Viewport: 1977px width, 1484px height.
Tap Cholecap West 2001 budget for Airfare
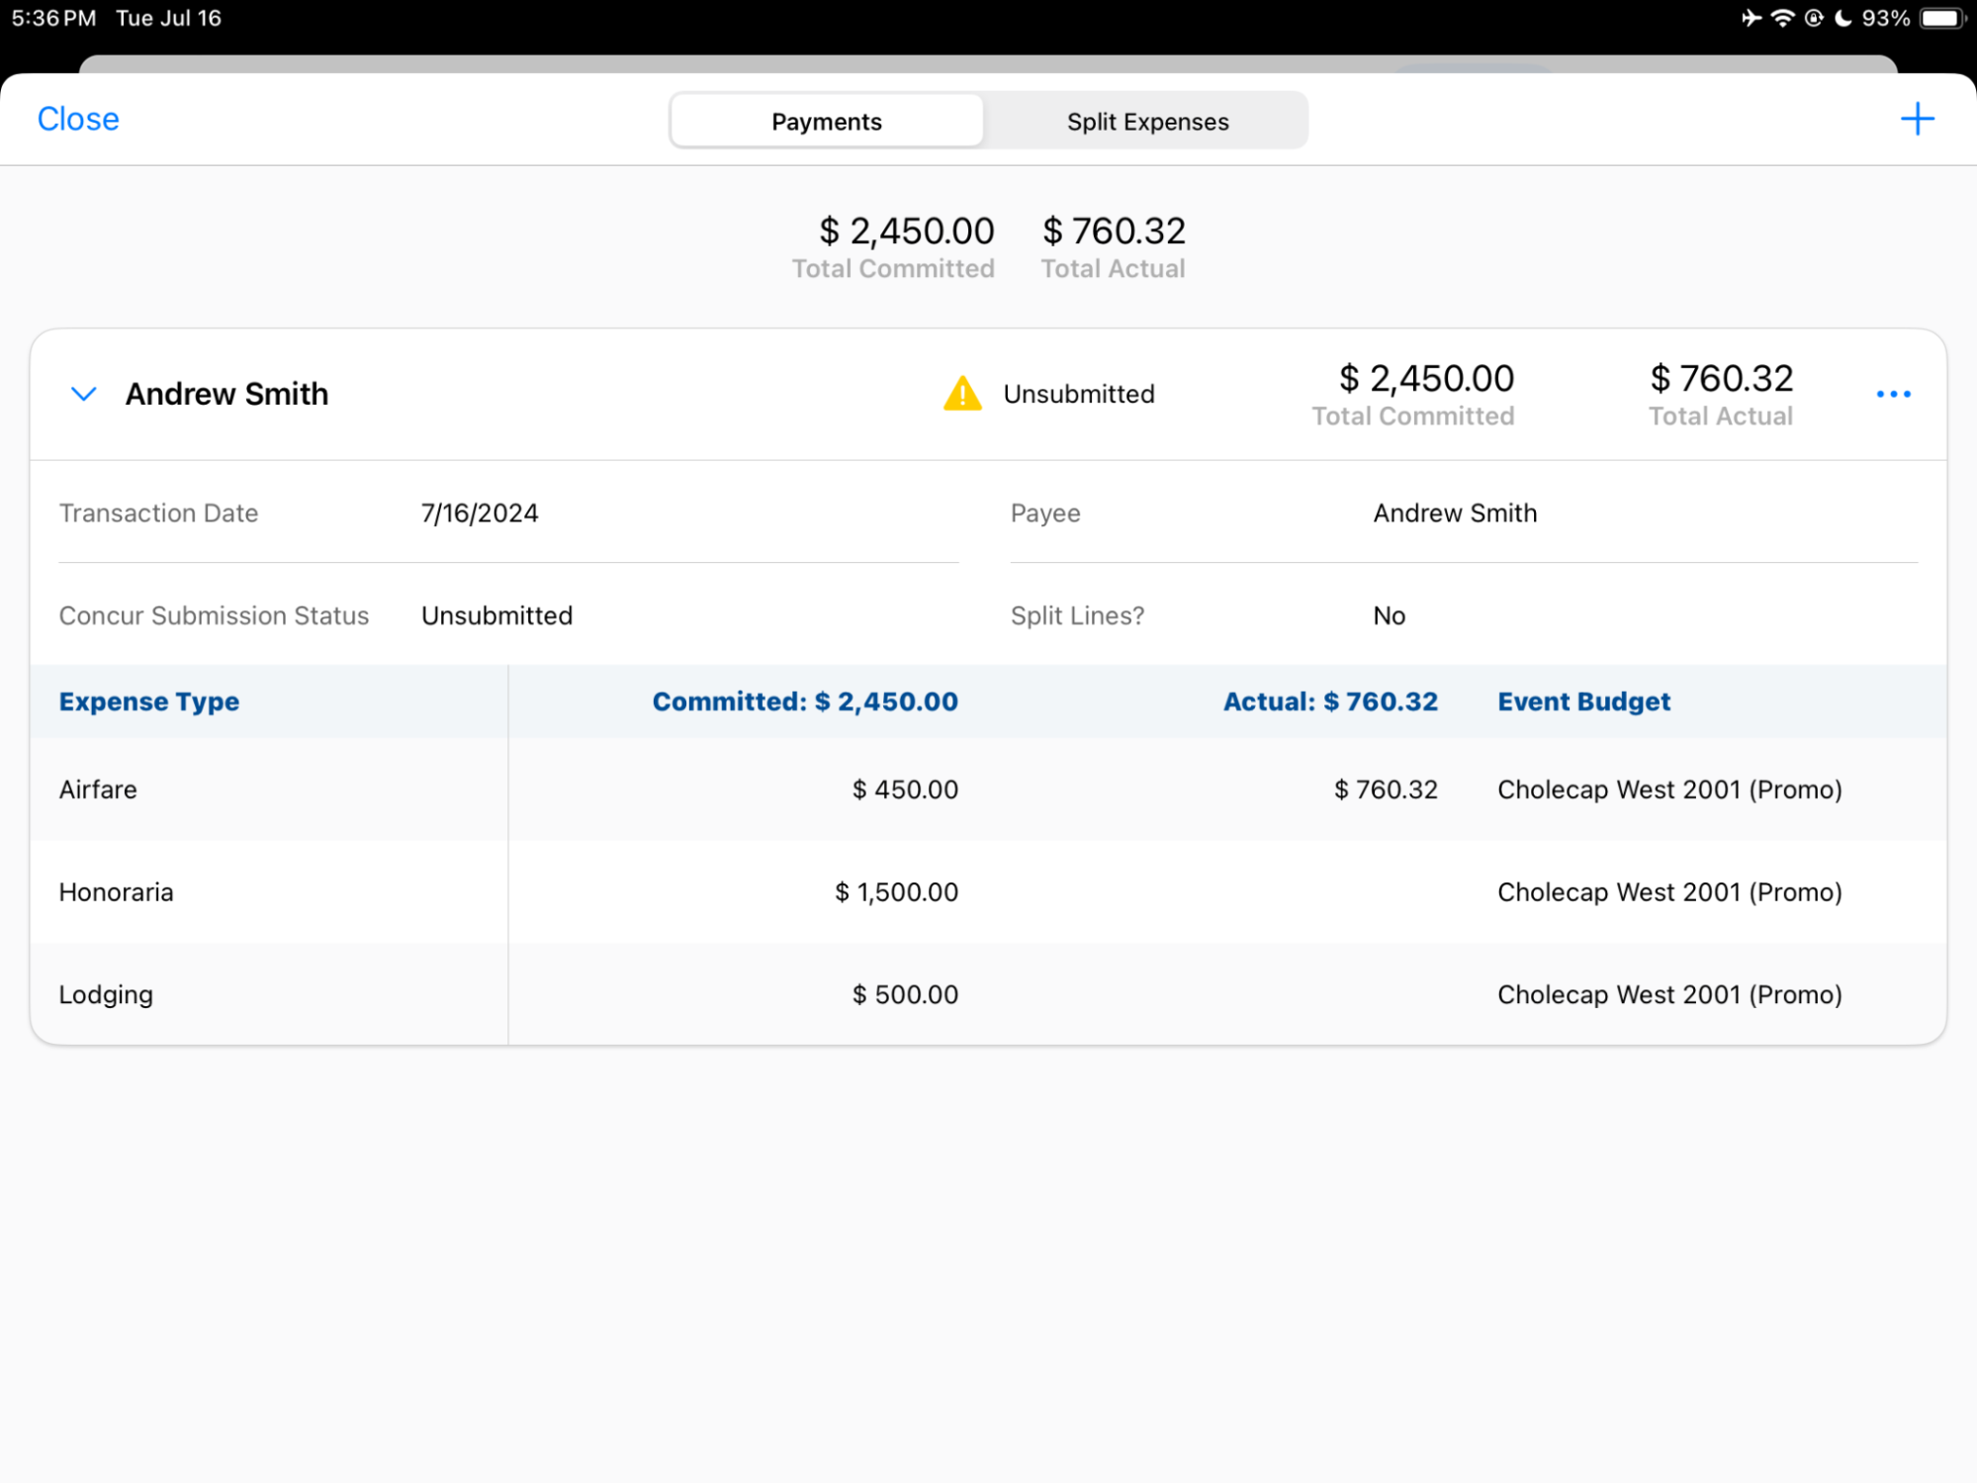pyautogui.click(x=1668, y=789)
